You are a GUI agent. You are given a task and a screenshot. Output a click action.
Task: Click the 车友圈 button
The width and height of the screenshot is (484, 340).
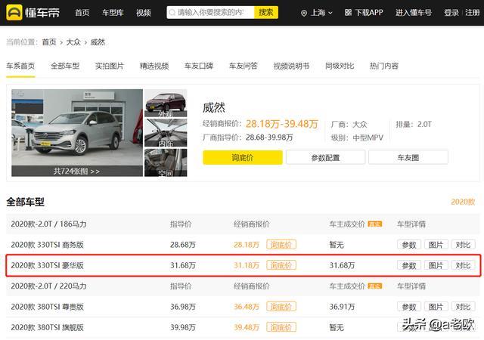click(x=408, y=158)
